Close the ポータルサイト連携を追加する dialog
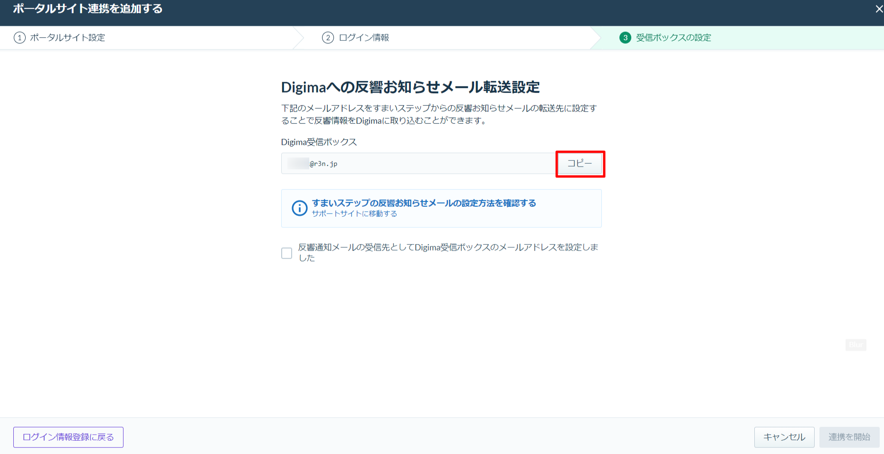Screen dimensions: 884x454 pos(879,9)
